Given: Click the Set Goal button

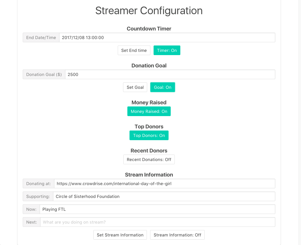Looking at the screenshot, I should (135, 87).
